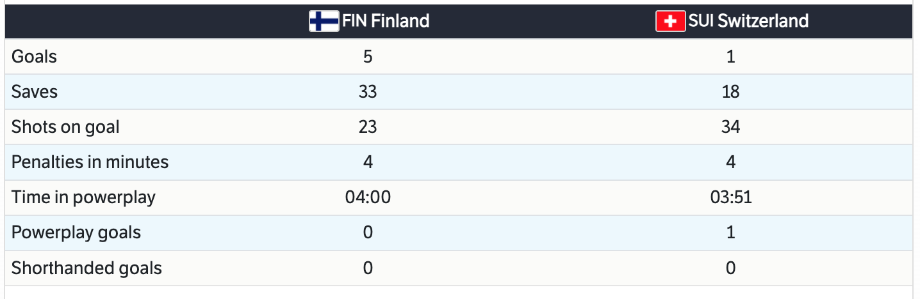The image size is (920, 299).
Task: Click the Penalties in minutes row label
Action: click(x=90, y=162)
